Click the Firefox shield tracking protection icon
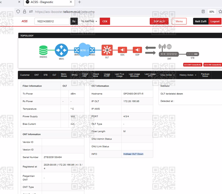This screenshot has height=194, width=222. click(x=18, y=12)
